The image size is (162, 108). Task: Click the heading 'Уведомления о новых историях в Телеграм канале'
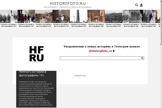coord(102,47)
